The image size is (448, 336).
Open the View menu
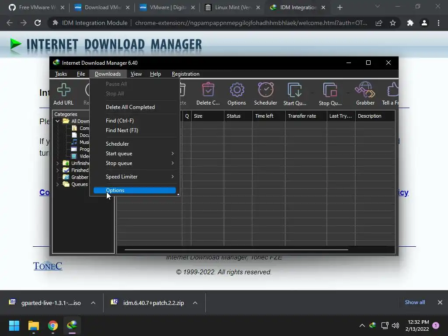click(x=136, y=73)
